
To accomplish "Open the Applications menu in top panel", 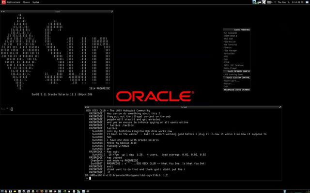I will [x=13, y=2].
